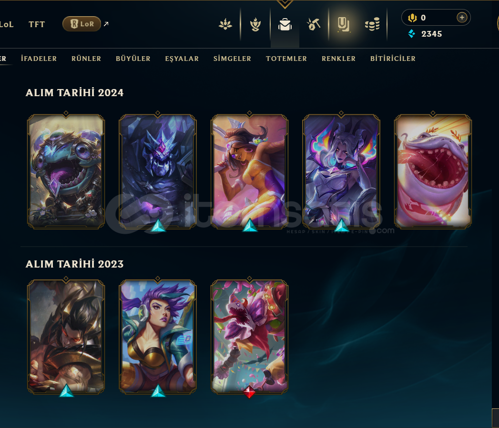
Task: Select the dark crystal Mordekaiser skin card
Action: pos(158,171)
